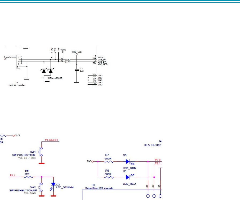Click the 'VOL up / REC' annotation
This screenshot has width=240, height=200.
click(27, 158)
